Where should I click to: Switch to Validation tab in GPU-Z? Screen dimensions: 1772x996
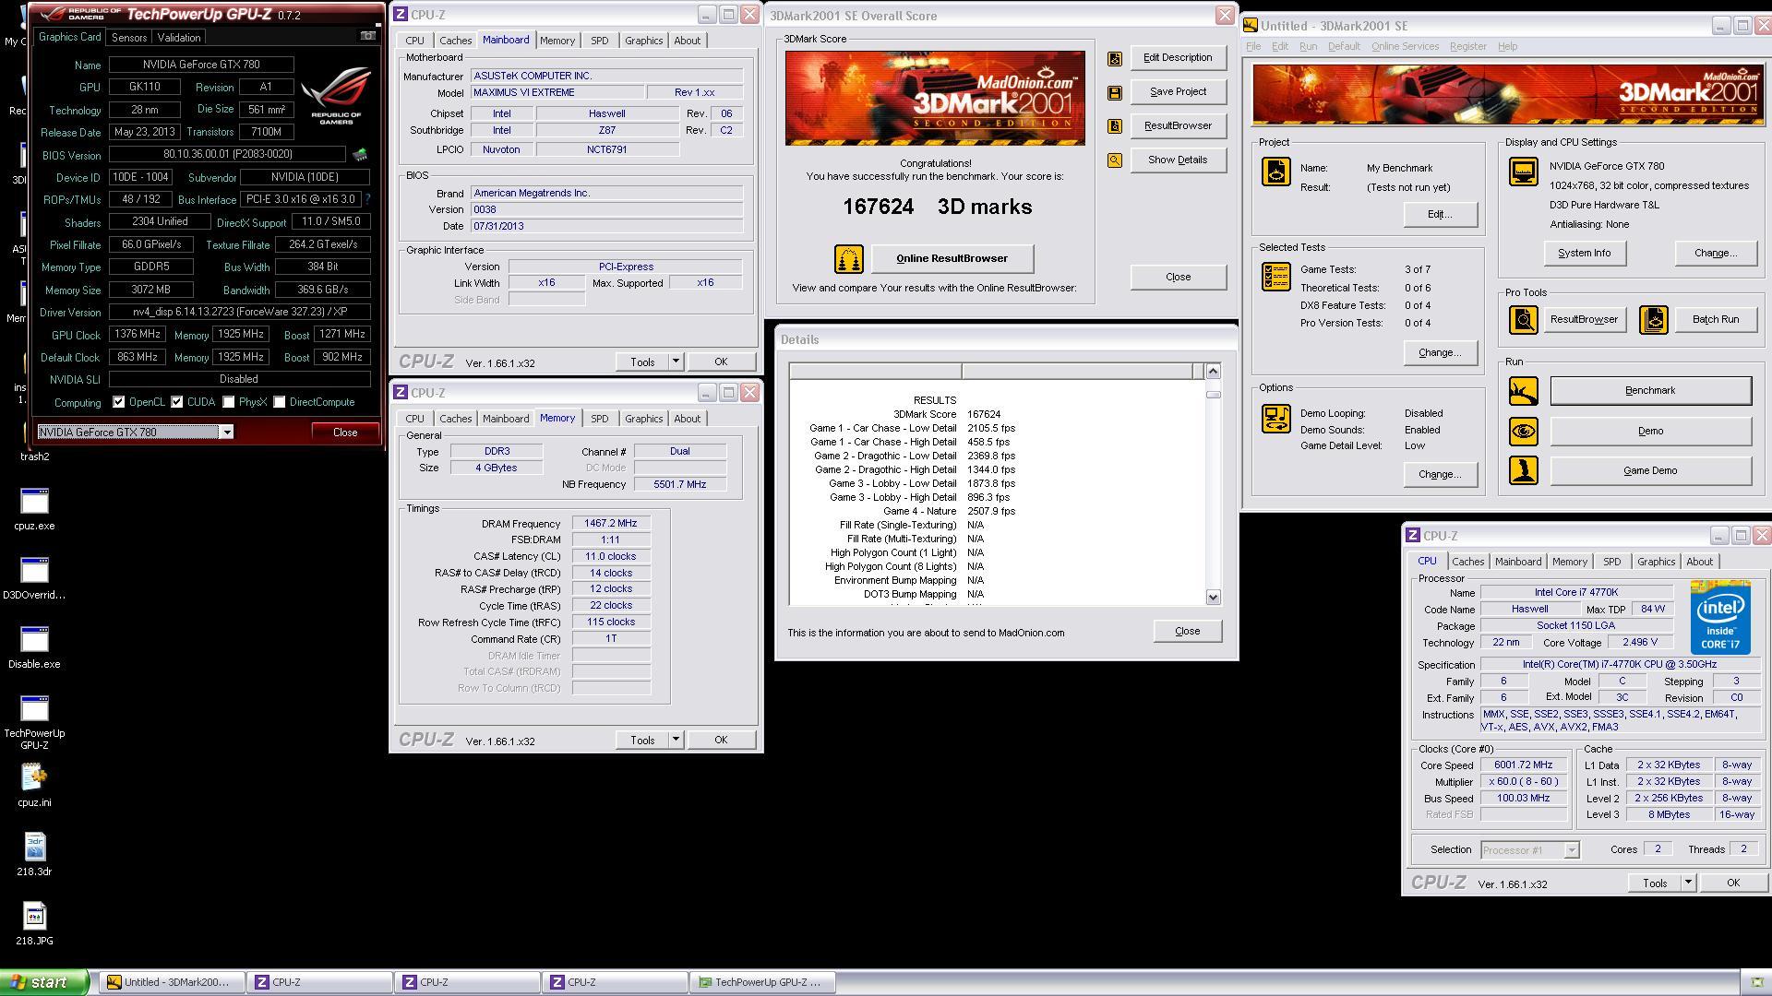[x=179, y=38]
